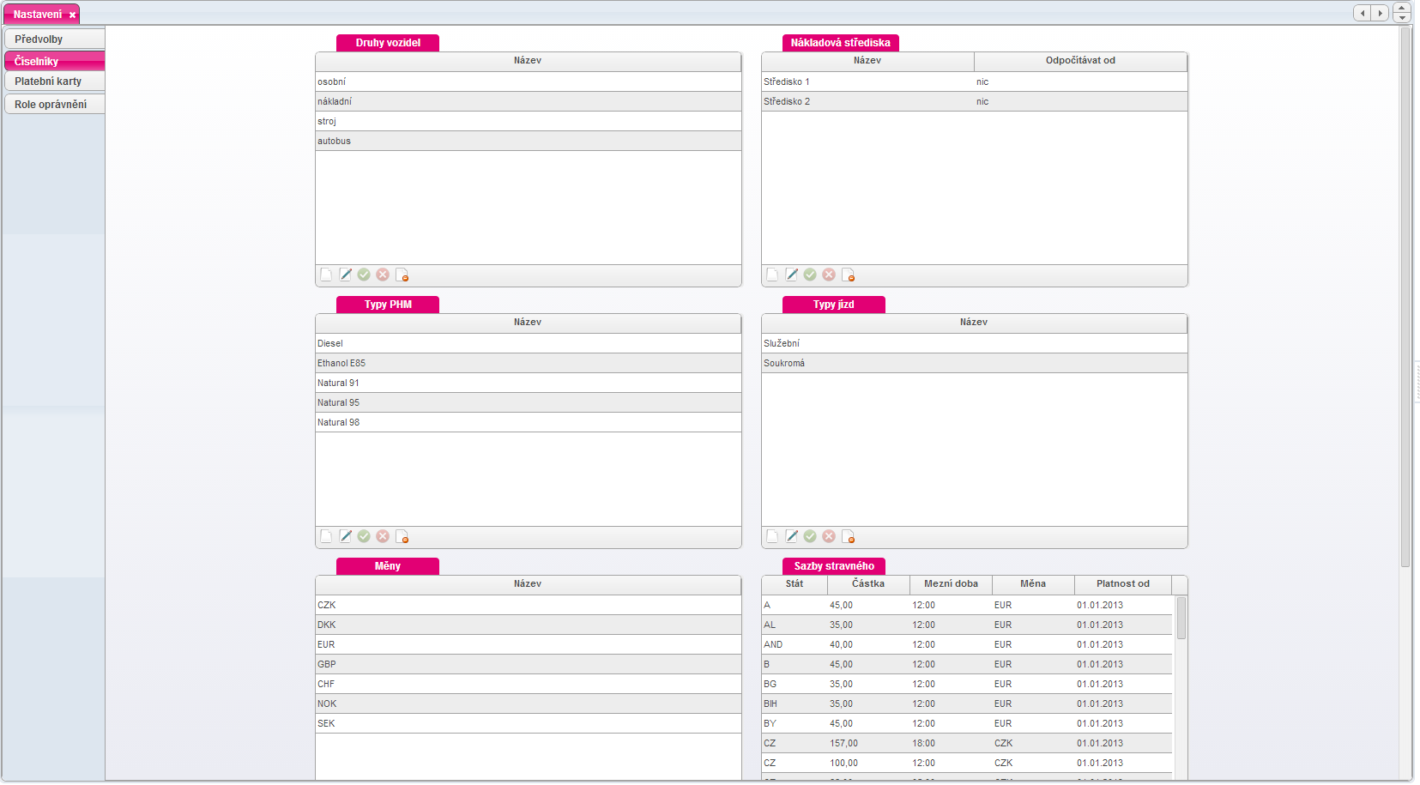
Task: Select the BIH row in Sazby stravného
Action: pyautogui.click(x=967, y=703)
